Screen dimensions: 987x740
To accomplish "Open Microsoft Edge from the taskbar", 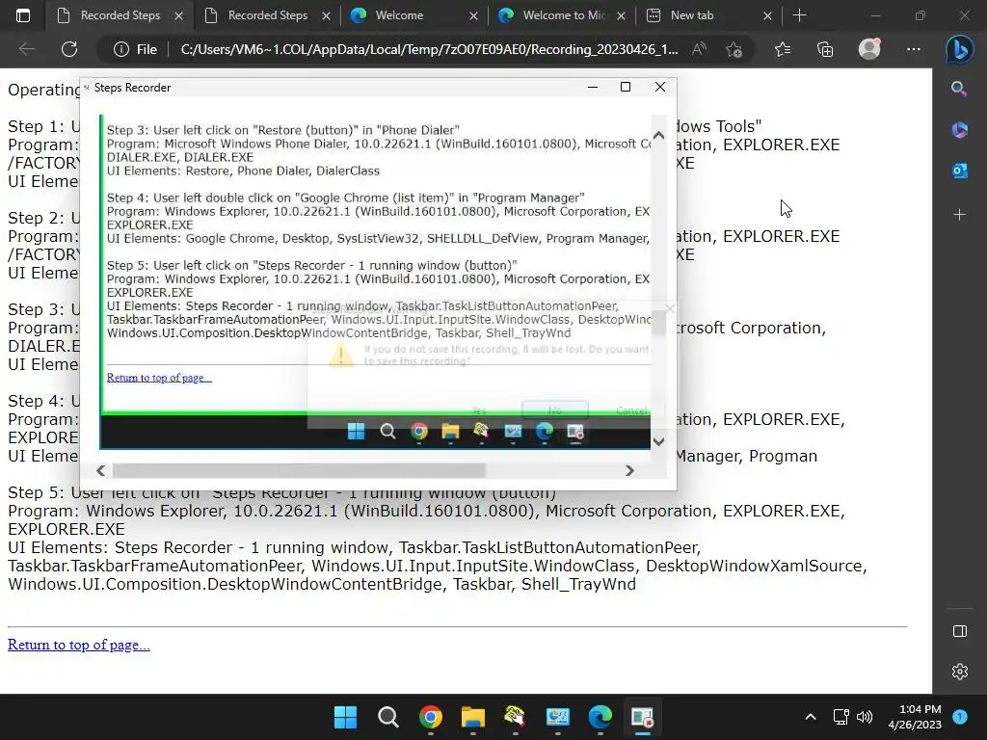I will click(600, 717).
